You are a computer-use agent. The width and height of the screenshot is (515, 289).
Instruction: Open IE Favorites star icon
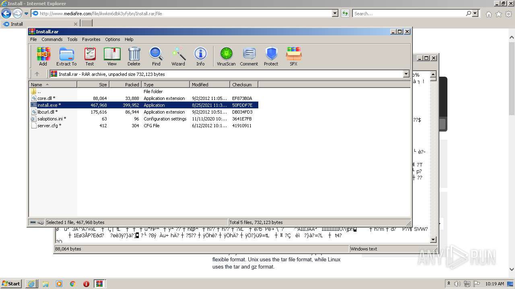click(499, 14)
